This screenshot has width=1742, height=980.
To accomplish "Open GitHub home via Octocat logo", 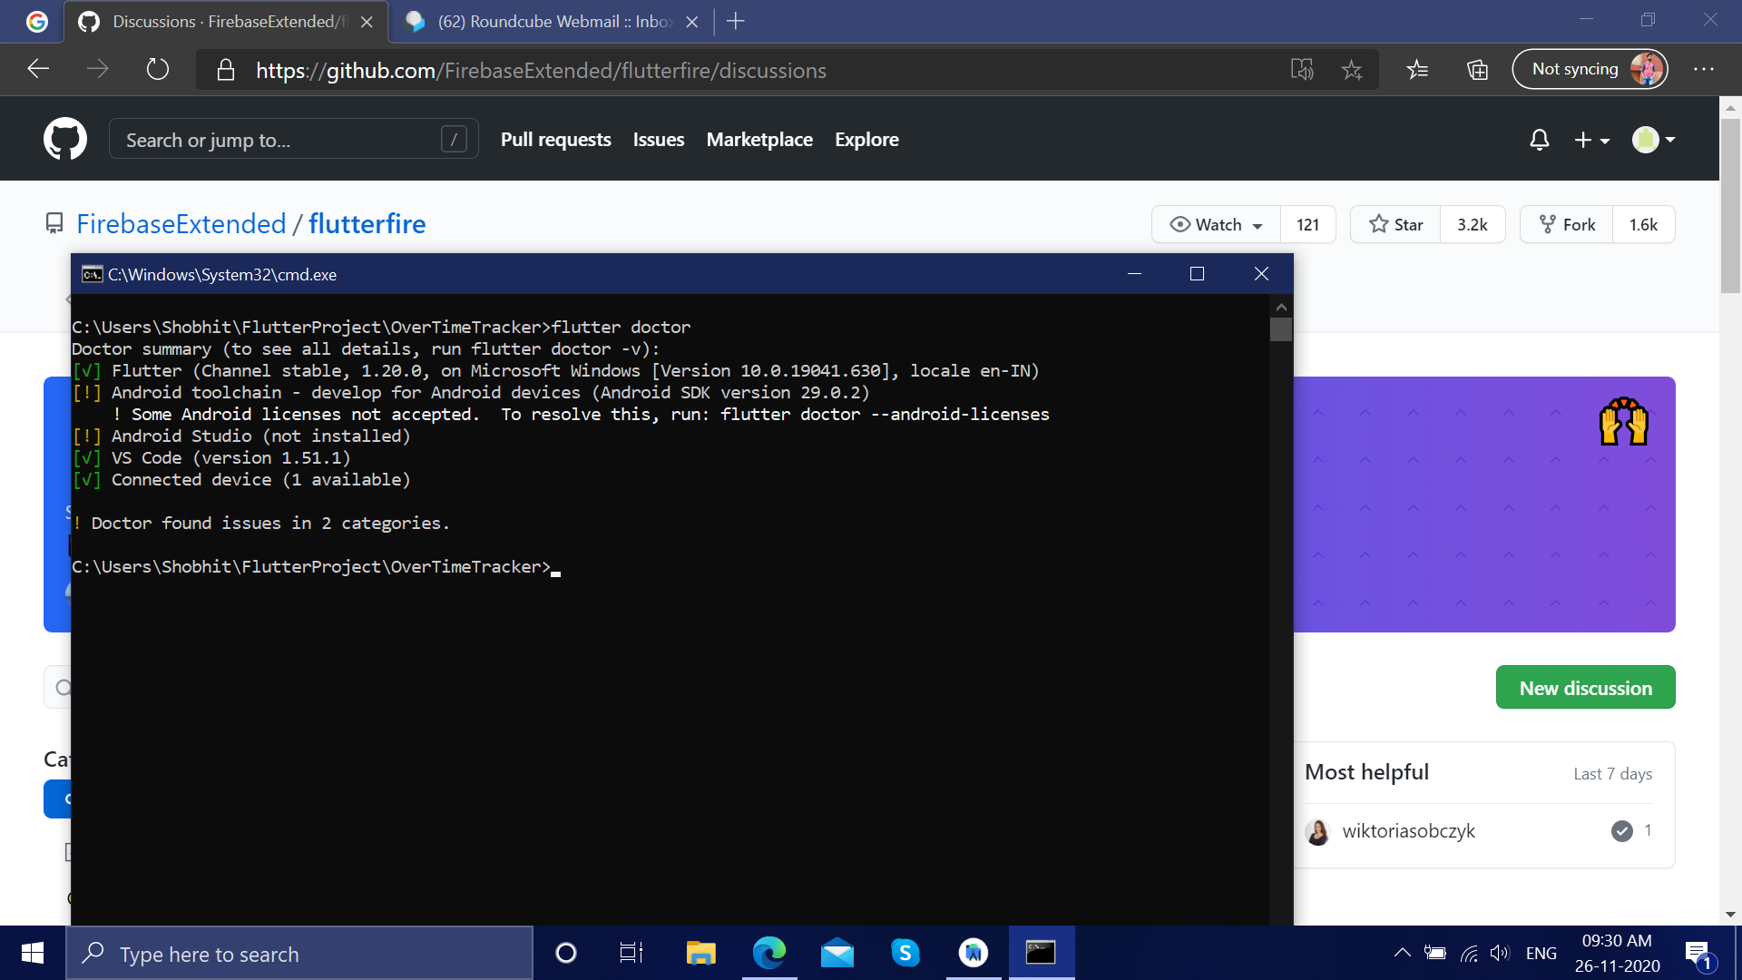I will (x=65, y=139).
